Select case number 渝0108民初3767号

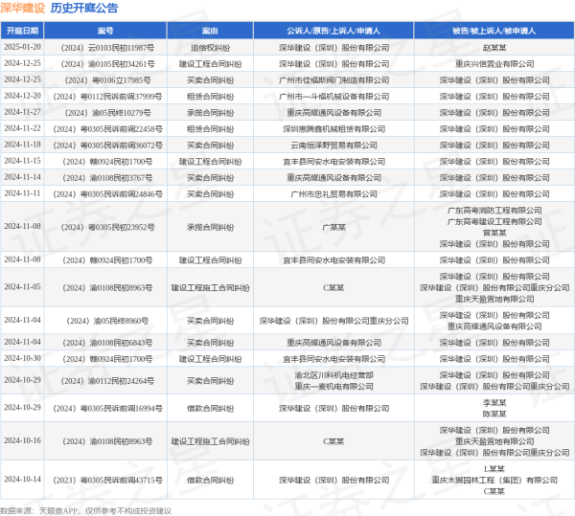click(105, 178)
